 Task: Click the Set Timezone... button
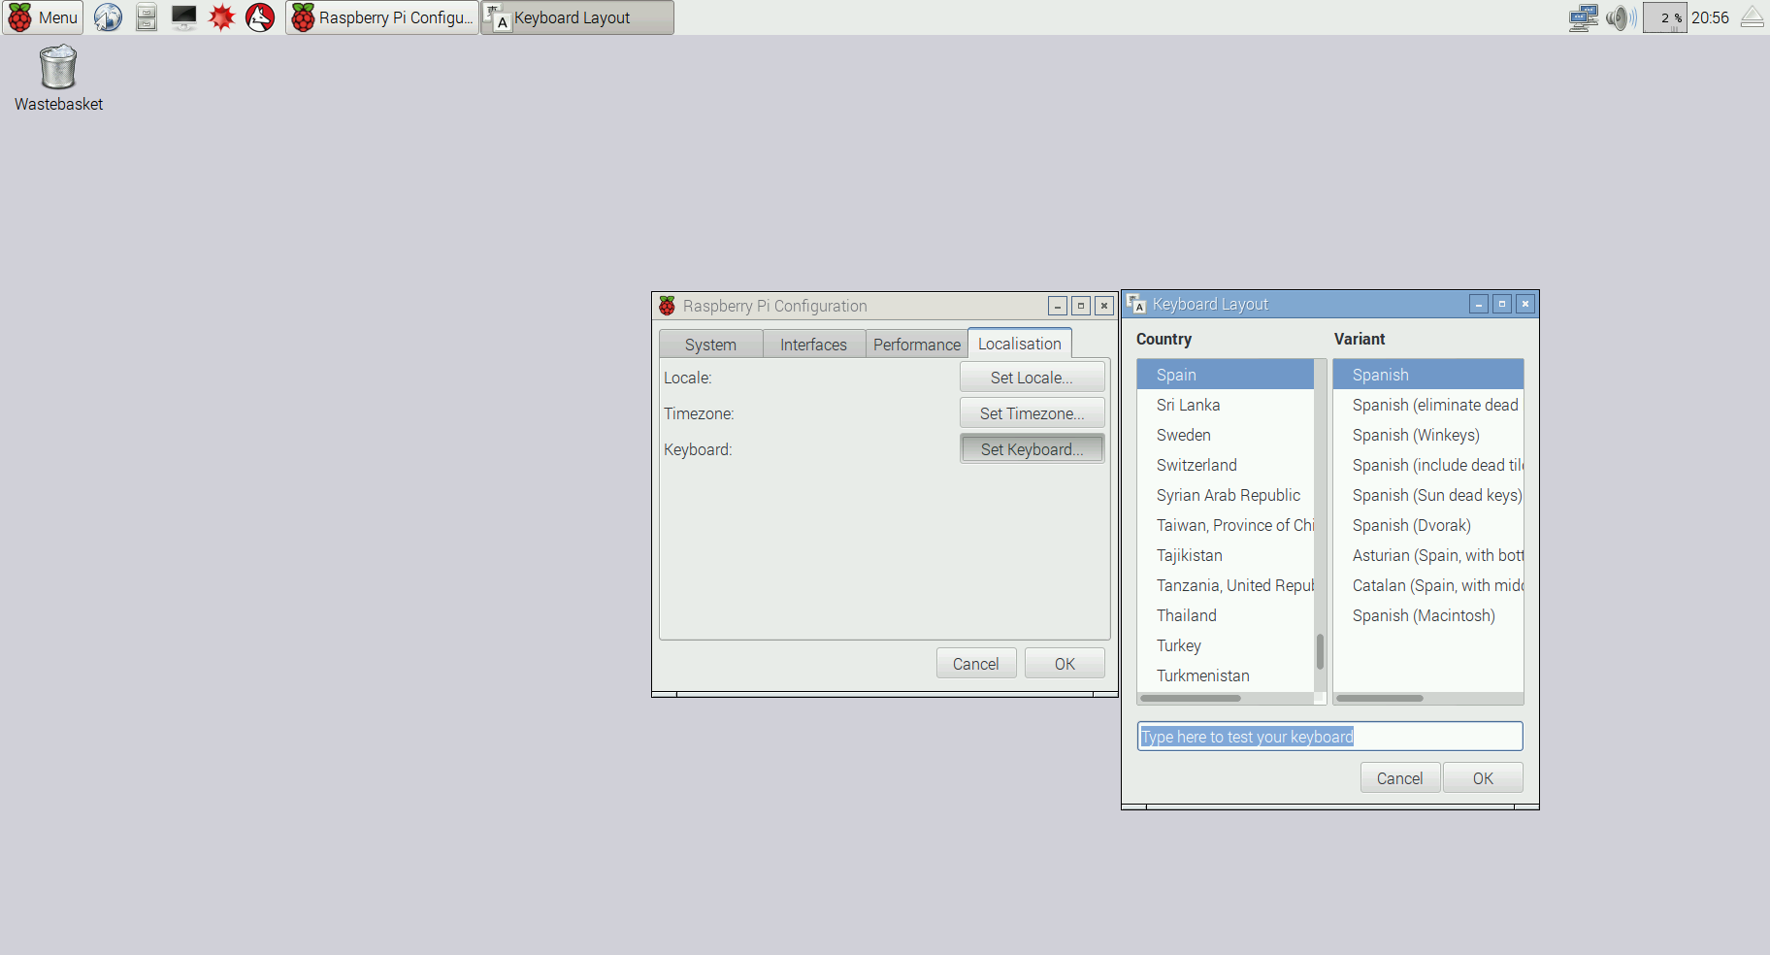point(1032,413)
